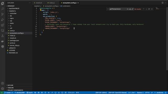Open Explorer views and more actions menu

pos(30,3)
